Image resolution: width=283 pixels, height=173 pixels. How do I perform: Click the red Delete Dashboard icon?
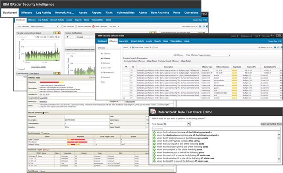94,26
